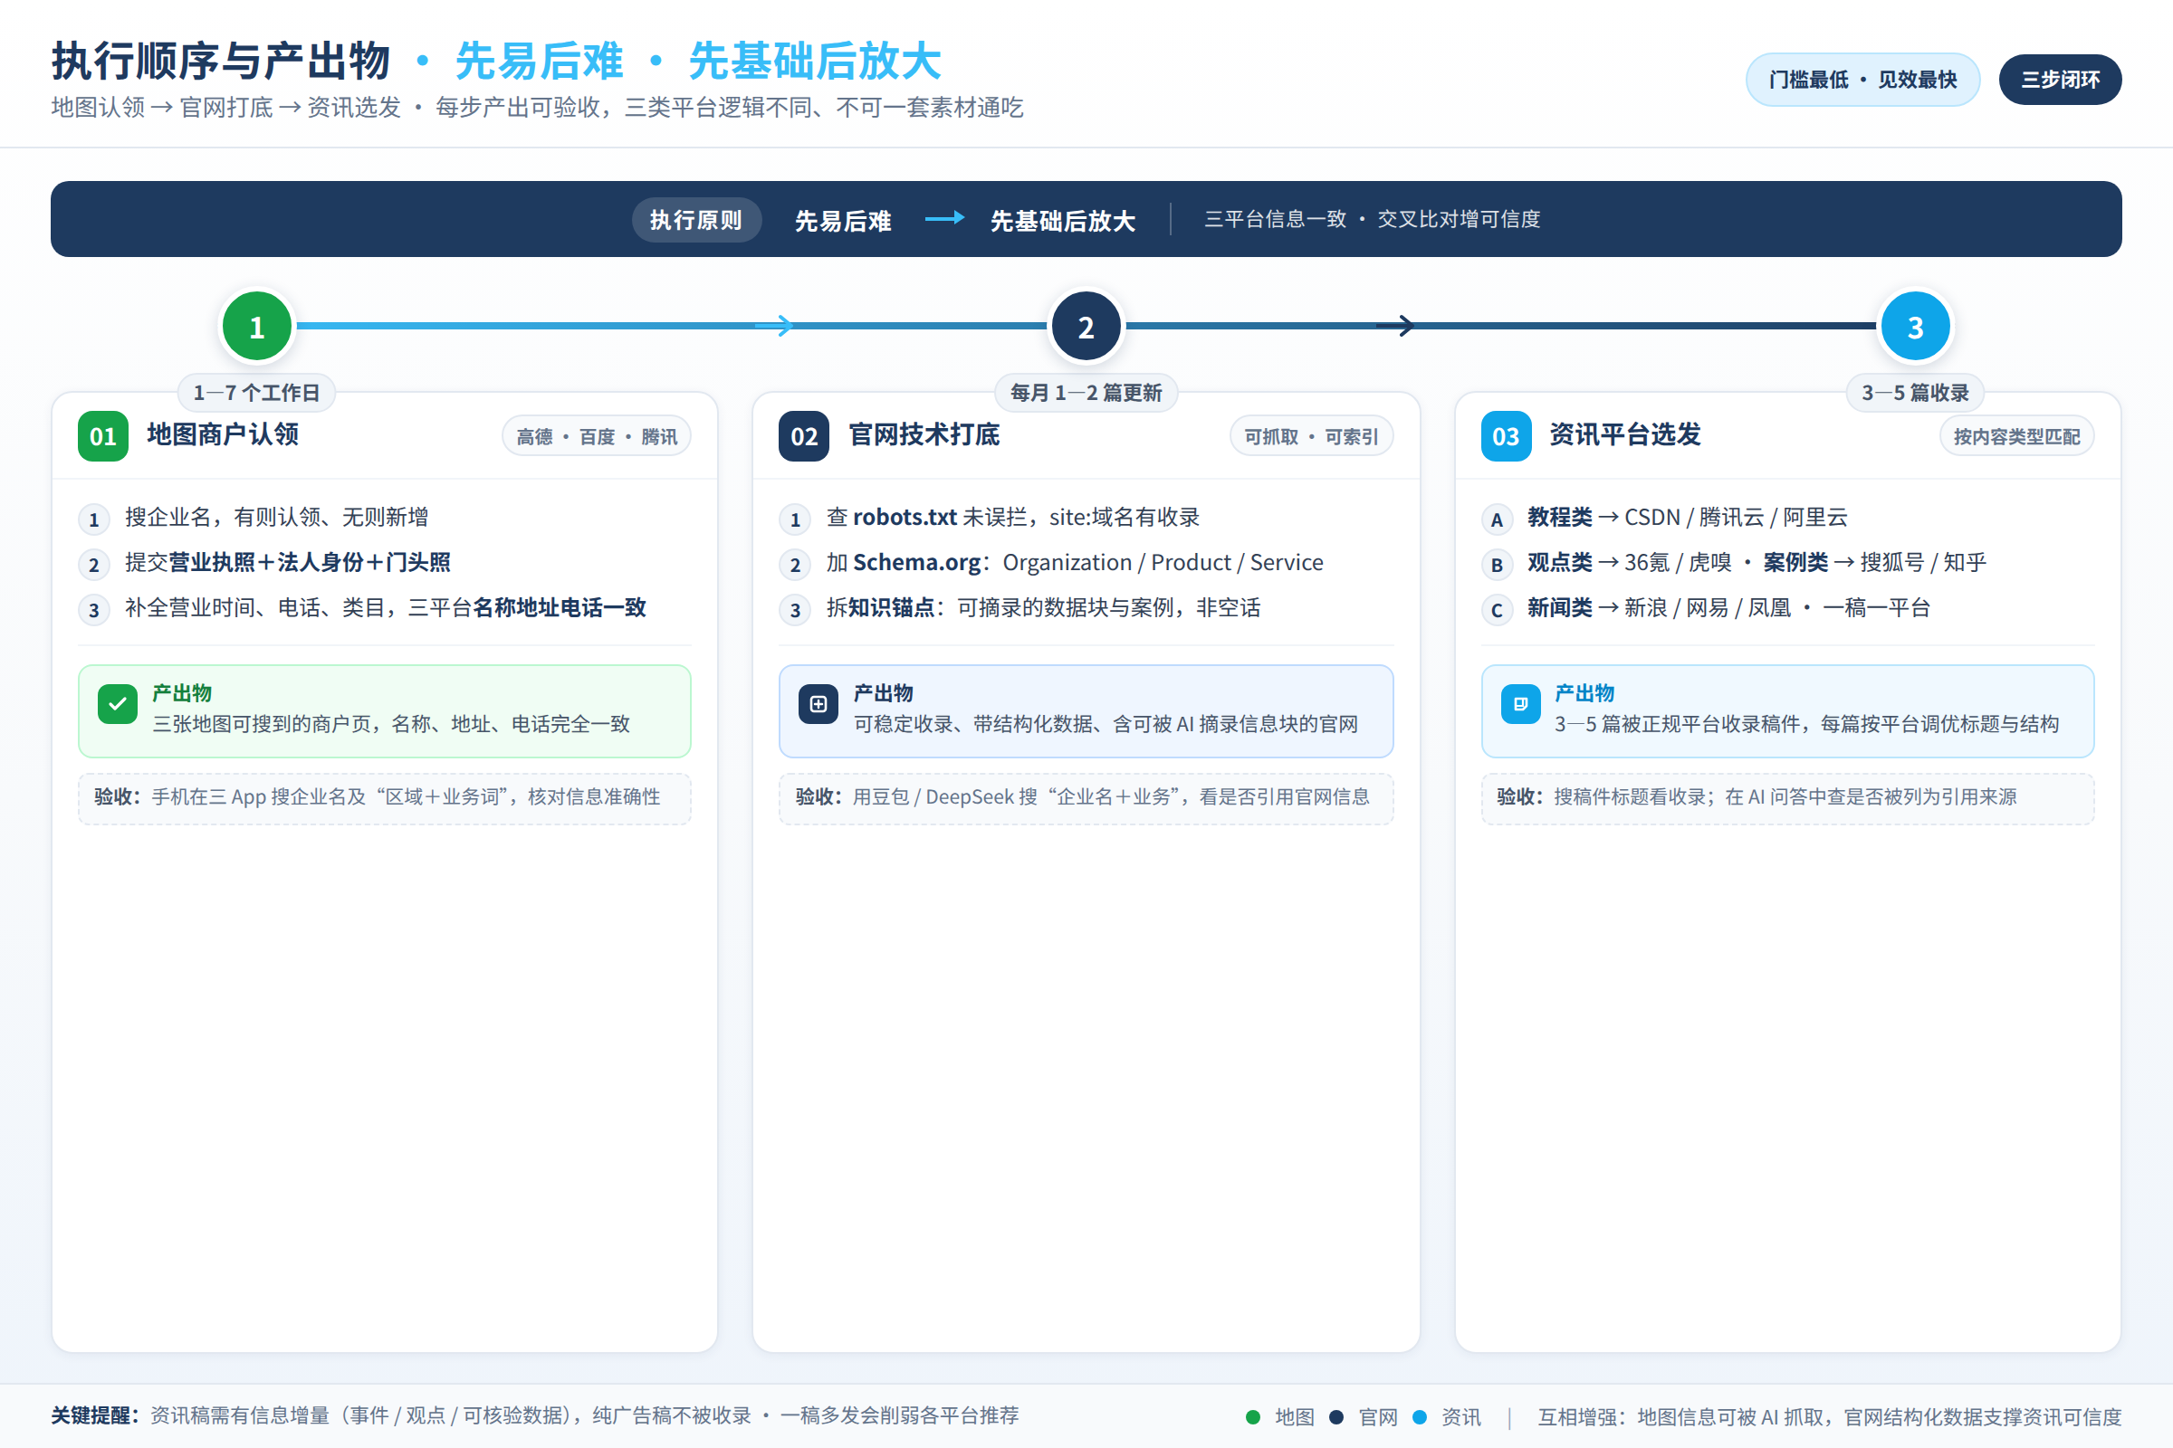Click the blue step 3 circle on timeline
This screenshot has height=1448, width=2173.
coord(1915,326)
